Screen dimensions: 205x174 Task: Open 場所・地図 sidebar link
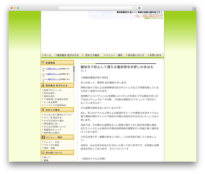[x=49, y=148]
